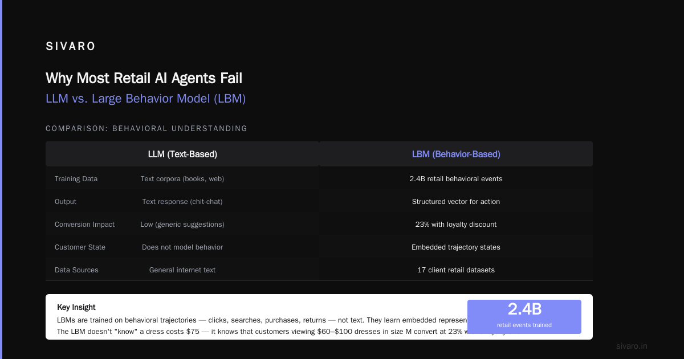Click the SIVARO brand logo text

pyautogui.click(x=71, y=47)
